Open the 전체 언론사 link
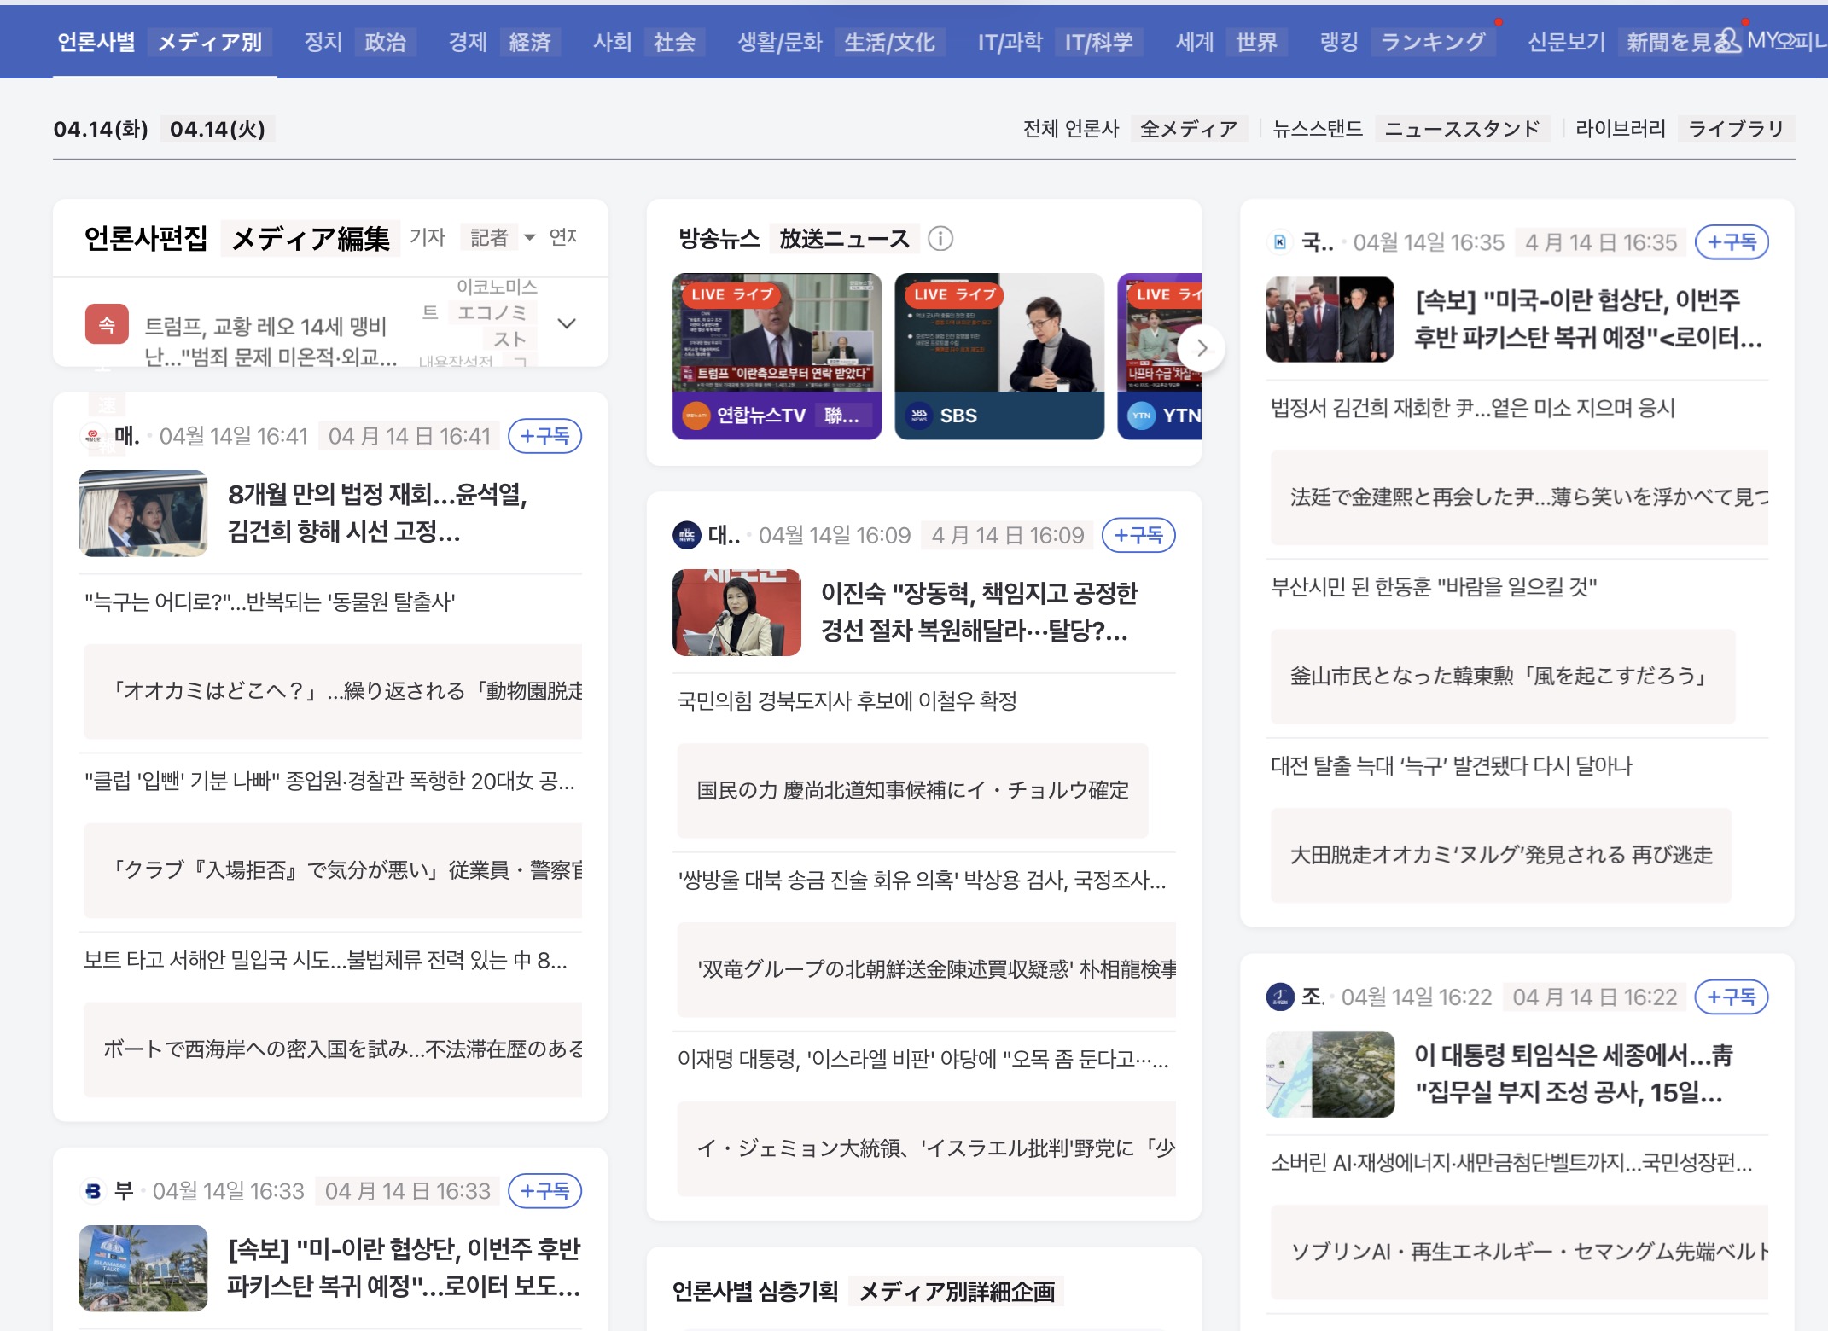 pyautogui.click(x=1070, y=129)
